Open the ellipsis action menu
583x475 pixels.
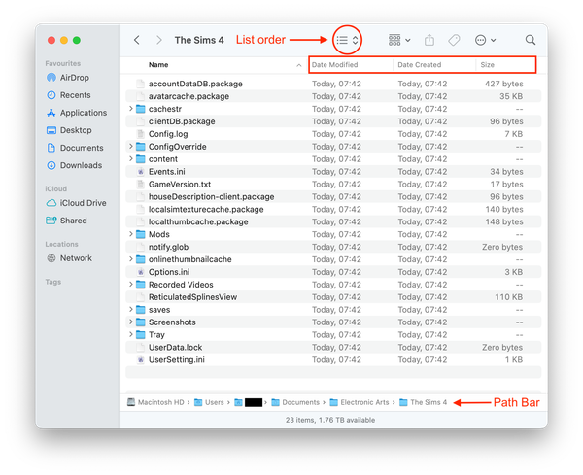pyautogui.click(x=485, y=40)
